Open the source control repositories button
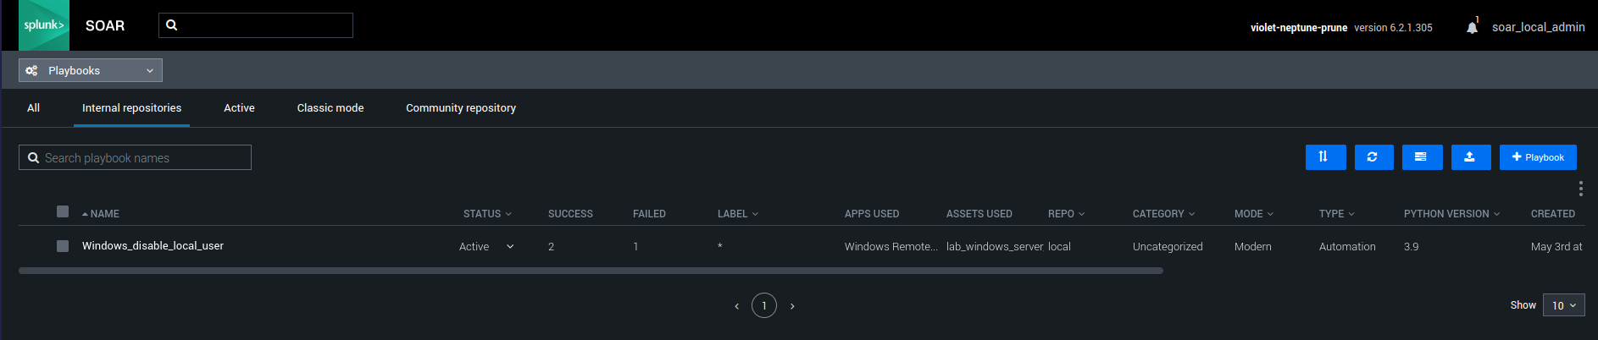Viewport: 1598px width, 340px height. [1422, 157]
